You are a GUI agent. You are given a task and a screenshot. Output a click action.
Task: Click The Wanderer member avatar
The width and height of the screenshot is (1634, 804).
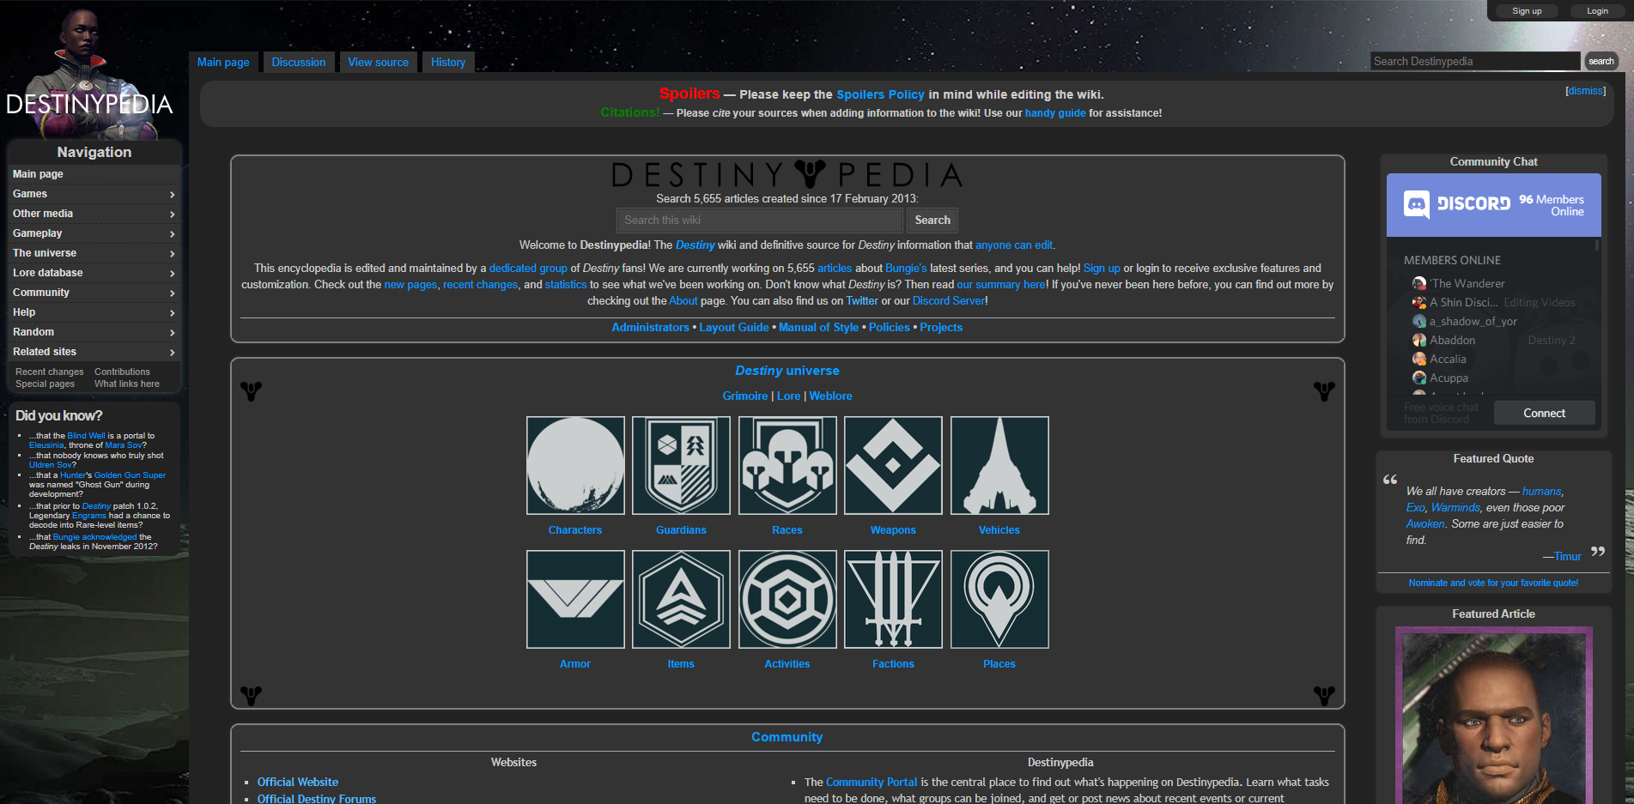[x=1419, y=283]
